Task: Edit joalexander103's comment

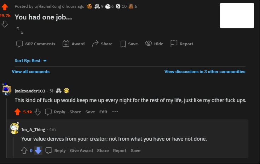Action: (x=103, y=112)
